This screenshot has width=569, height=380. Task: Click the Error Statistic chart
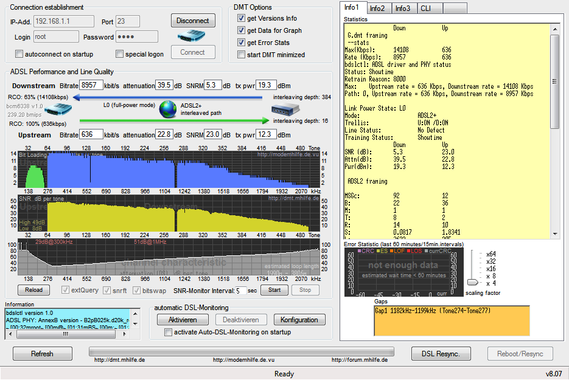click(404, 272)
